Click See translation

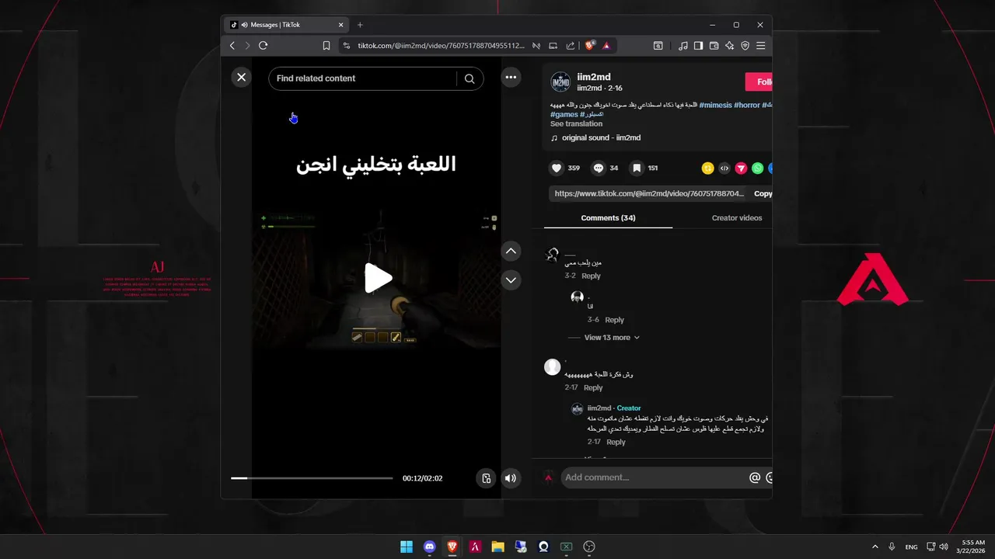(576, 124)
